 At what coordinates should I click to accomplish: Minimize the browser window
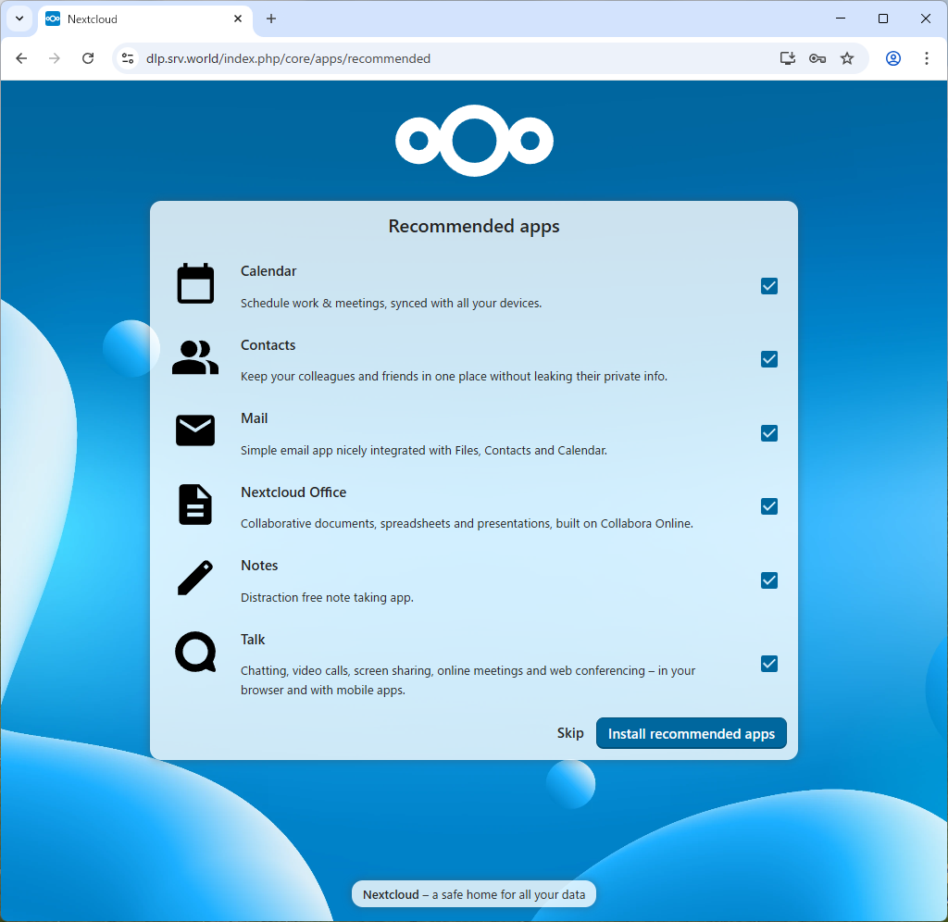point(841,19)
